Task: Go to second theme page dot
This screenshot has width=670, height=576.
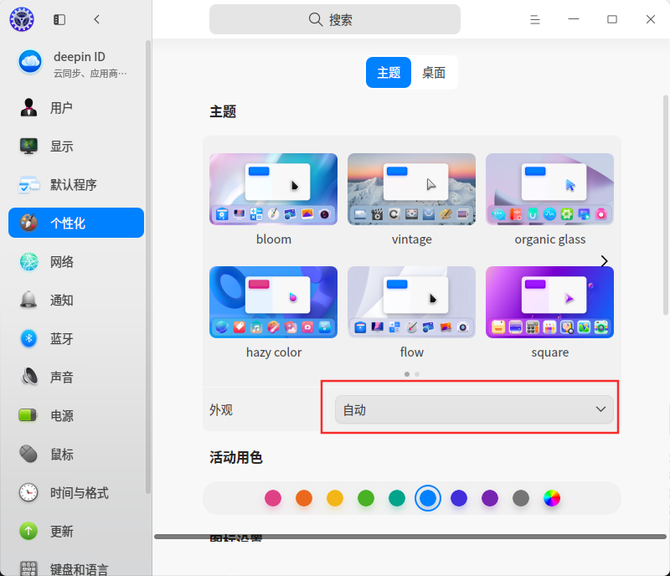Action: [417, 374]
